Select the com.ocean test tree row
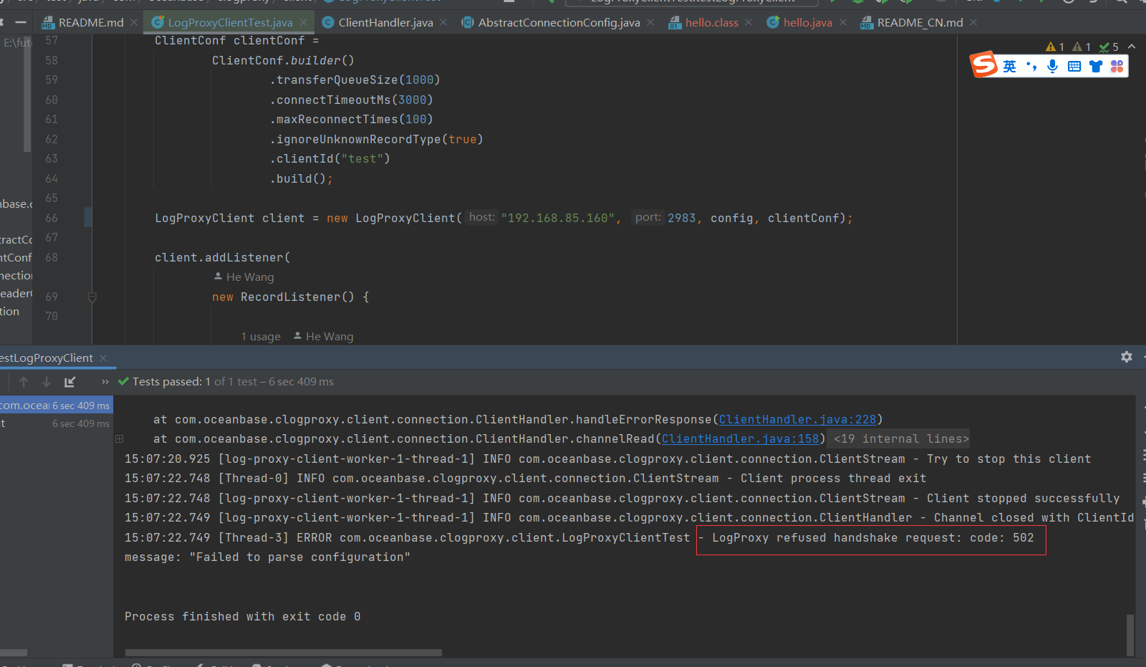Image resolution: width=1146 pixels, height=667 pixels. (x=57, y=406)
